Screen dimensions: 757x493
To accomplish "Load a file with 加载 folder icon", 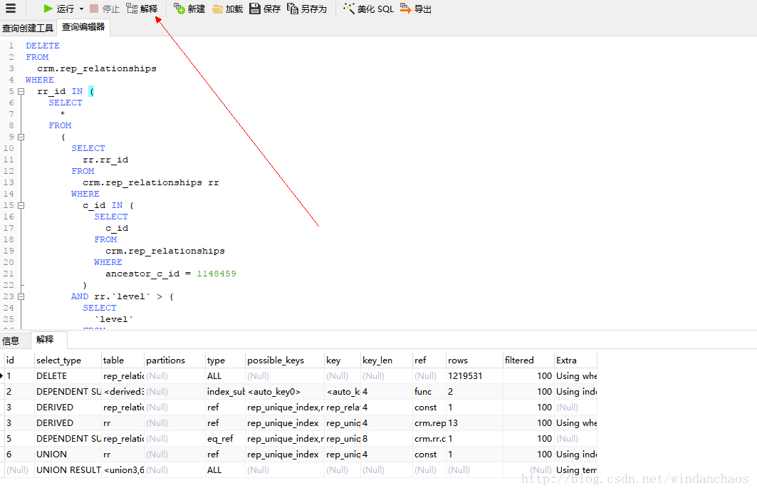I will pos(217,9).
